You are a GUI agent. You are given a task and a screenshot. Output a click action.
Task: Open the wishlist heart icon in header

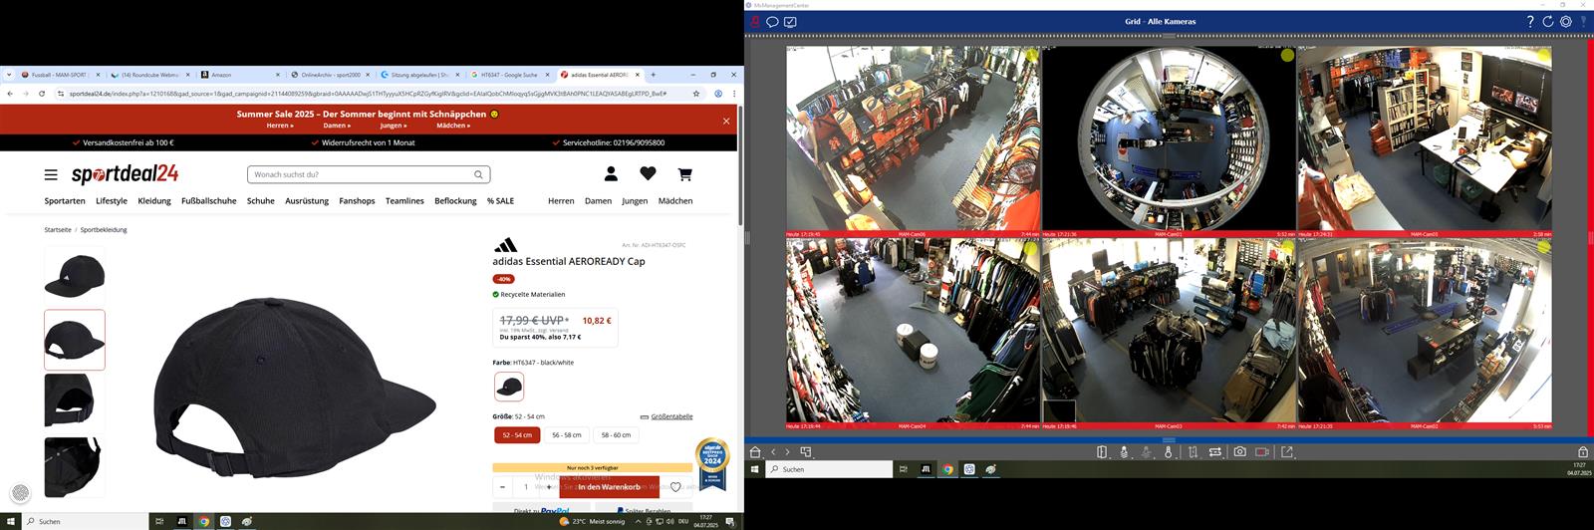[x=648, y=174]
